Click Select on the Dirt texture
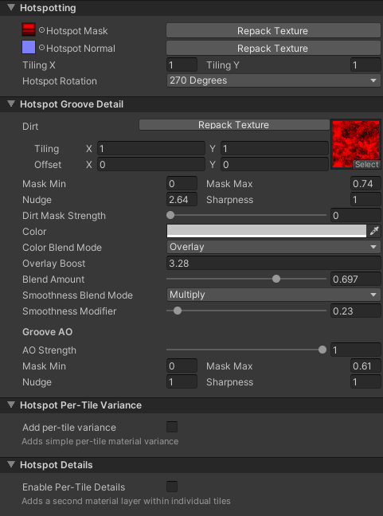 click(366, 165)
